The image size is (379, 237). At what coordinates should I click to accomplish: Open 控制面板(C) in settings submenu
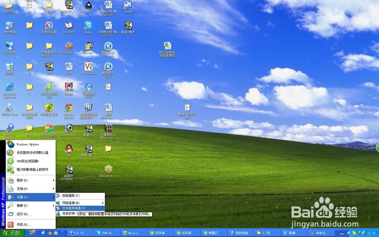coord(80,196)
